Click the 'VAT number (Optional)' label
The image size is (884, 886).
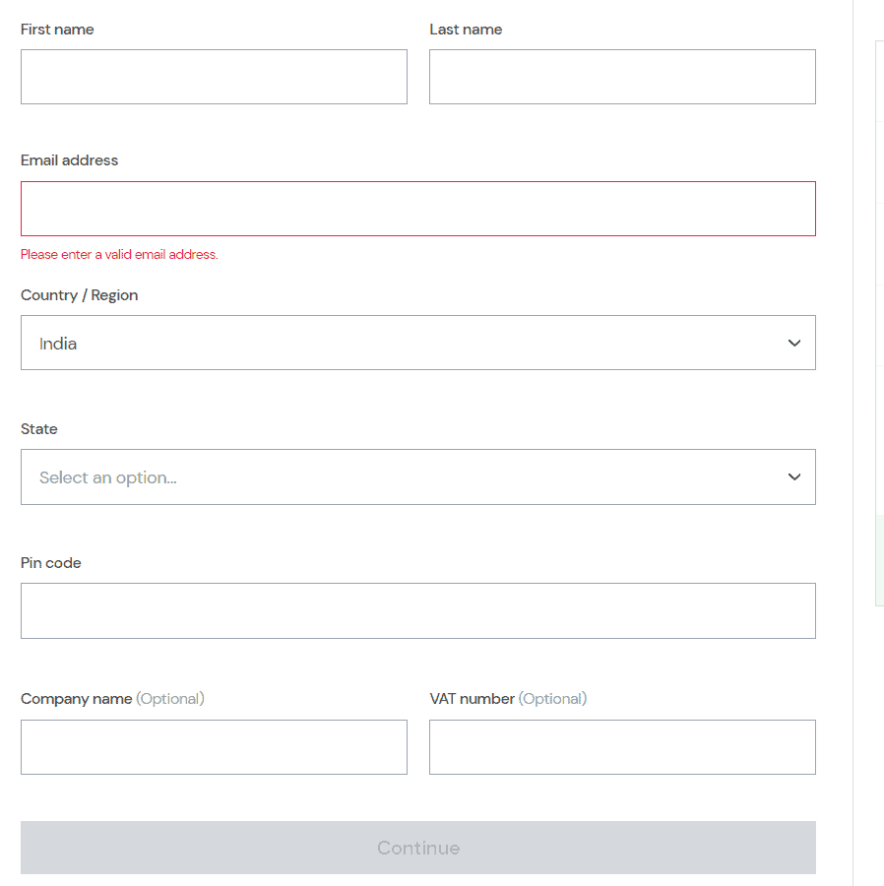(508, 699)
